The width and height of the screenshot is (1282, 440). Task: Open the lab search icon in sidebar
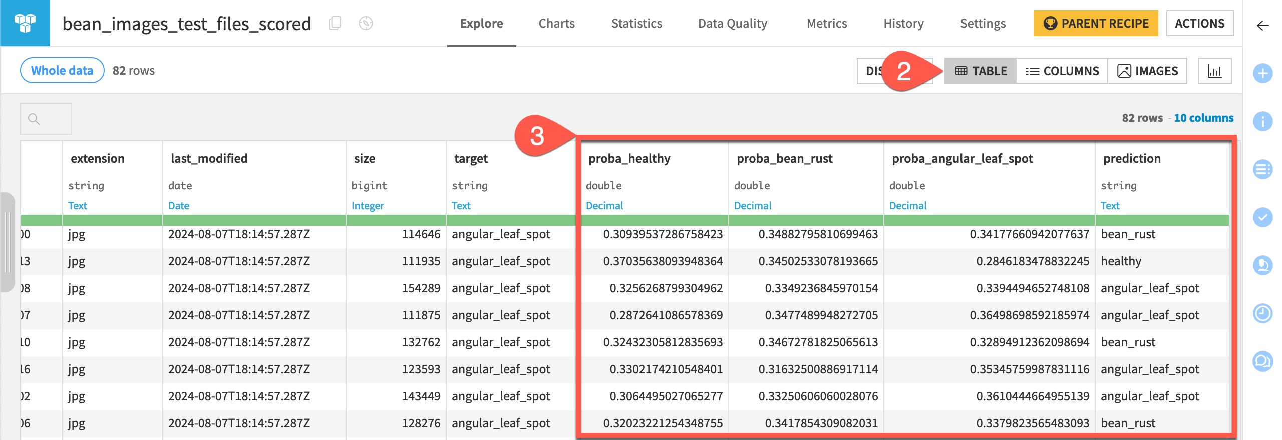pos(1262,265)
